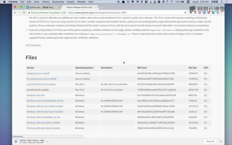Image resolution: width=232 pixels, height=145 pixels.
Task: Switch to the python mac Bing tab
Action: click(43, 7)
